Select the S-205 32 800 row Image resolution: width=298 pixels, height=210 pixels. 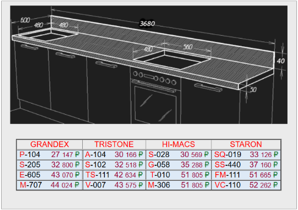coord(50,165)
